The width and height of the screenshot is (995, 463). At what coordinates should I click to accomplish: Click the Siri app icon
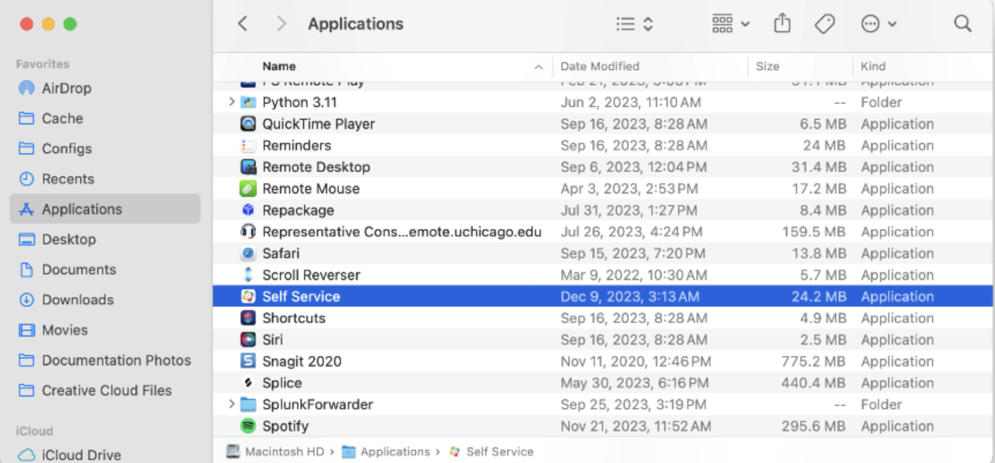[248, 340]
